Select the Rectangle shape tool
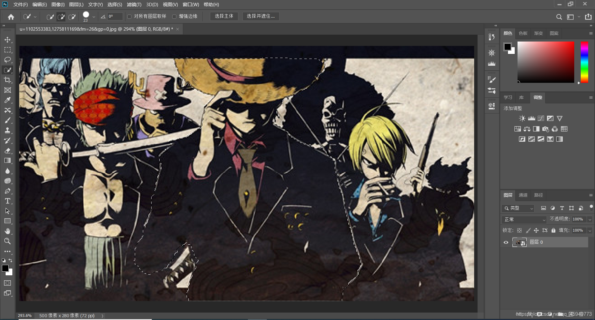This screenshot has height=320, width=595. click(x=7, y=221)
